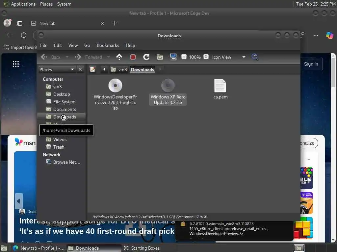Screen dimensions: 337x252
Task: Select Browse Network in sidebar
Action: pos(62,162)
